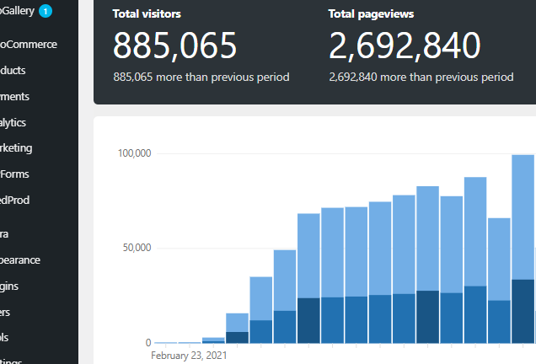Click the February 23, 2021 date label
536x364 pixels.
point(188,356)
